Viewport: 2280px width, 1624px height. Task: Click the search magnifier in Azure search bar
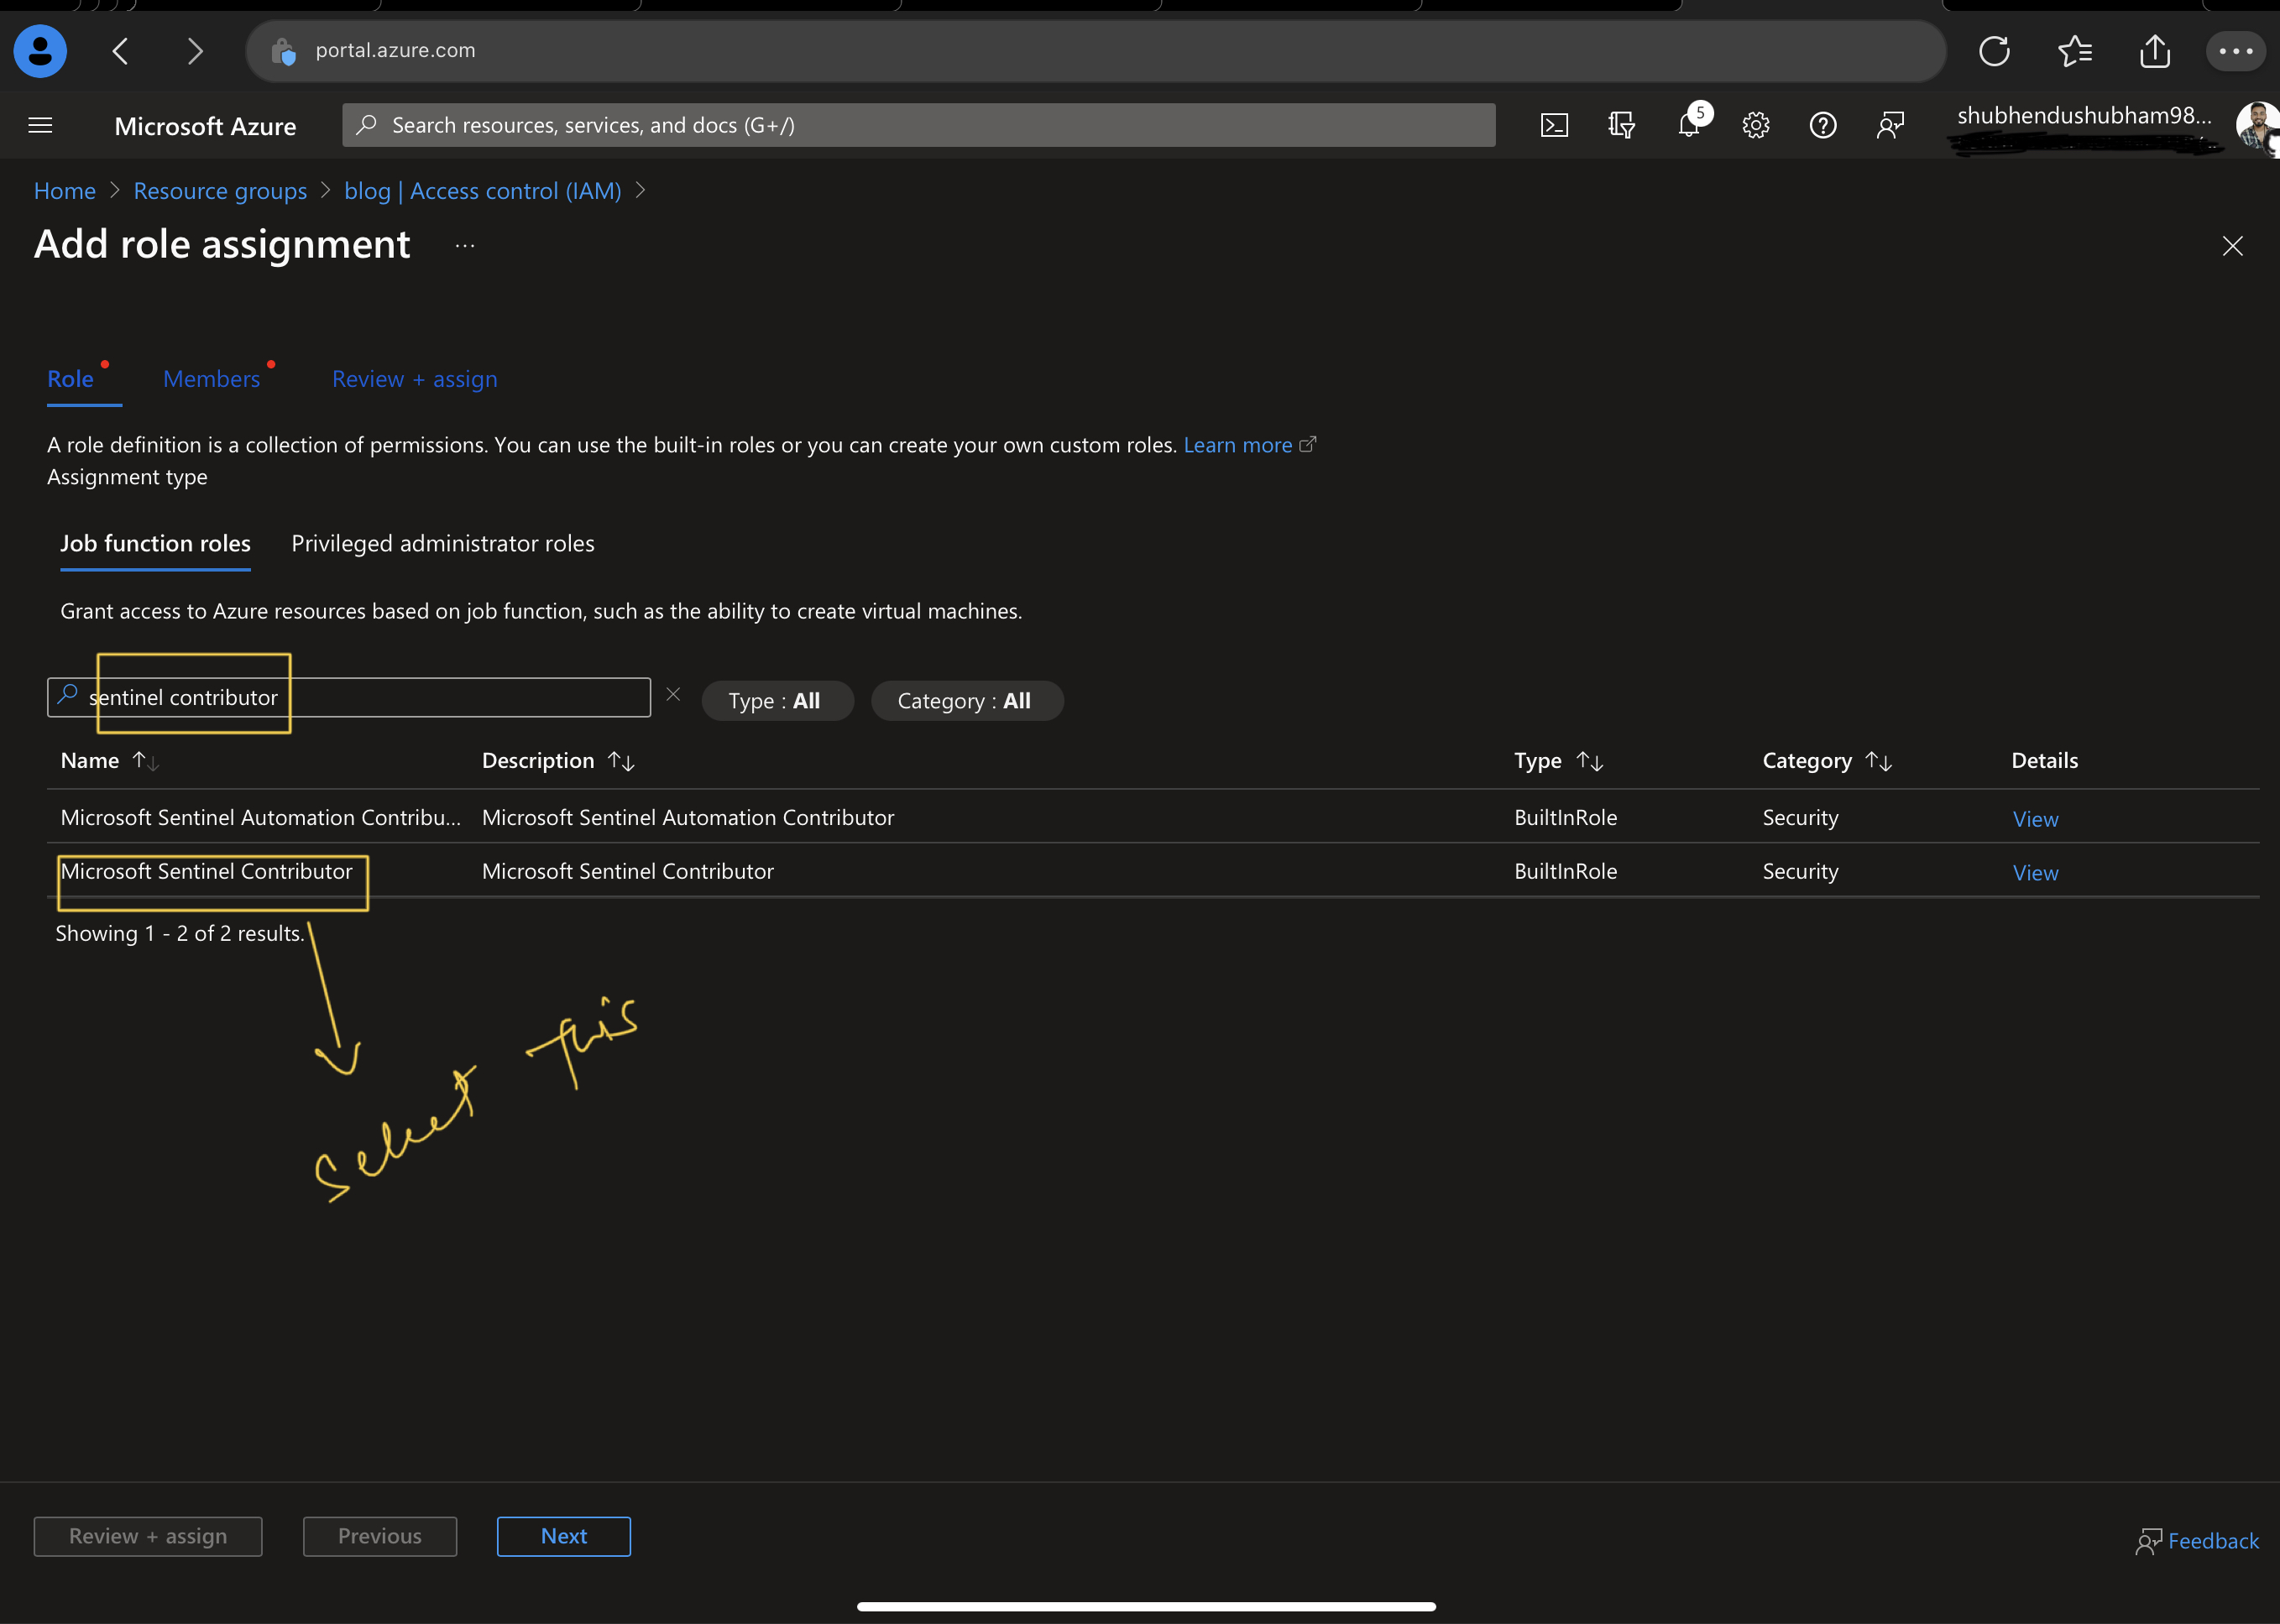pyautogui.click(x=367, y=125)
